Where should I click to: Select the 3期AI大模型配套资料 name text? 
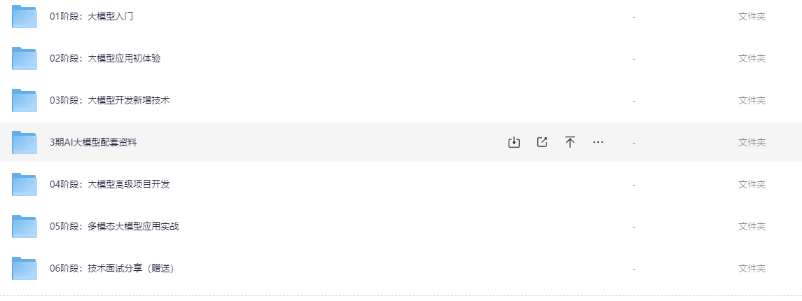point(94,142)
